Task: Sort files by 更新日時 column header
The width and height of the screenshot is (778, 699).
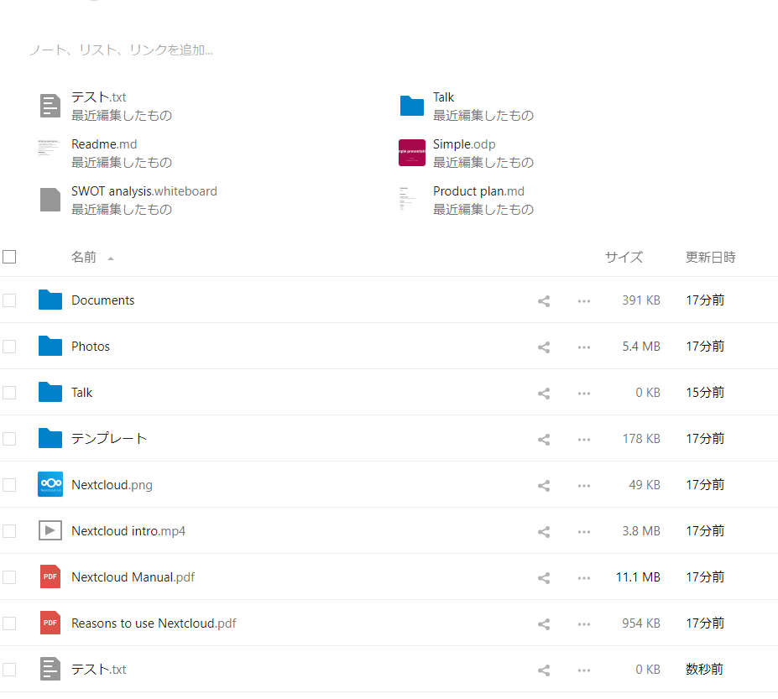Action: (711, 257)
